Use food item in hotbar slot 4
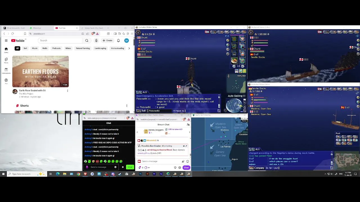The width and height of the screenshot is (360, 202). tap(234, 61)
